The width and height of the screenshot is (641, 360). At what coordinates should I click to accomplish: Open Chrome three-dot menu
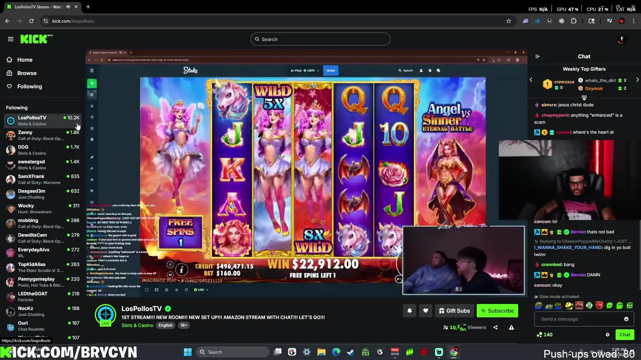633,21
